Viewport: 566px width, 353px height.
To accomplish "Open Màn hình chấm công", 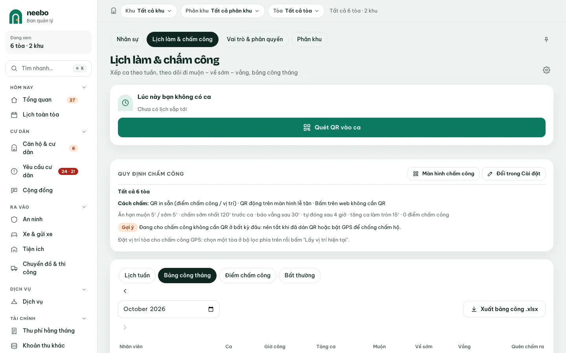I will pos(443,174).
